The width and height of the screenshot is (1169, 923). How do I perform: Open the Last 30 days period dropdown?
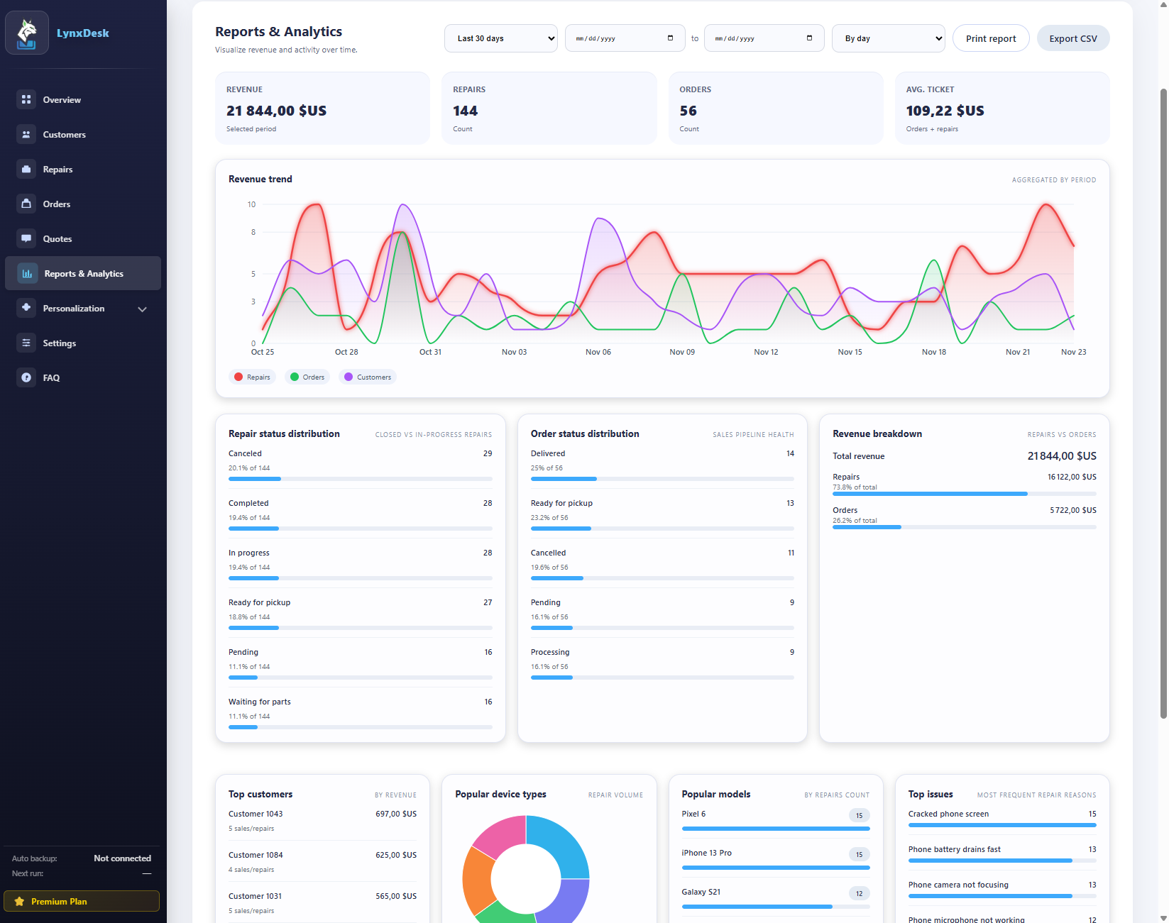point(500,38)
